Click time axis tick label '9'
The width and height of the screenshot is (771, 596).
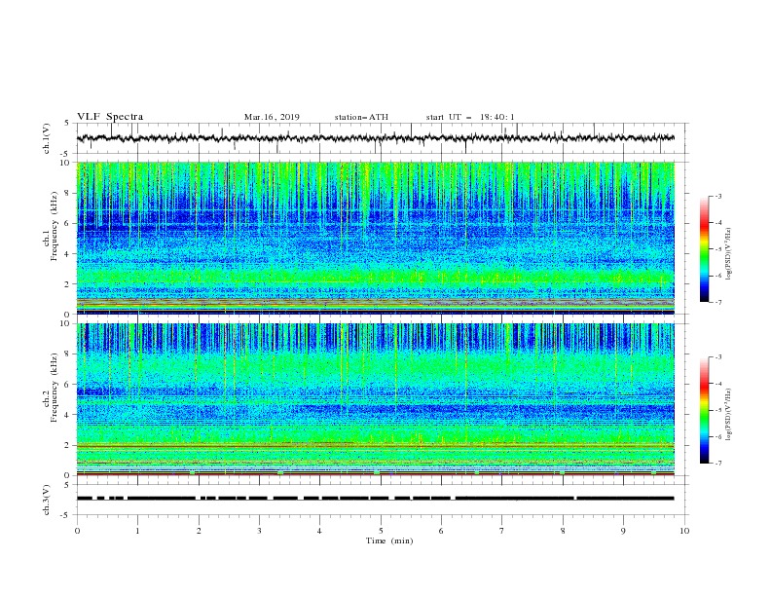tap(623, 531)
